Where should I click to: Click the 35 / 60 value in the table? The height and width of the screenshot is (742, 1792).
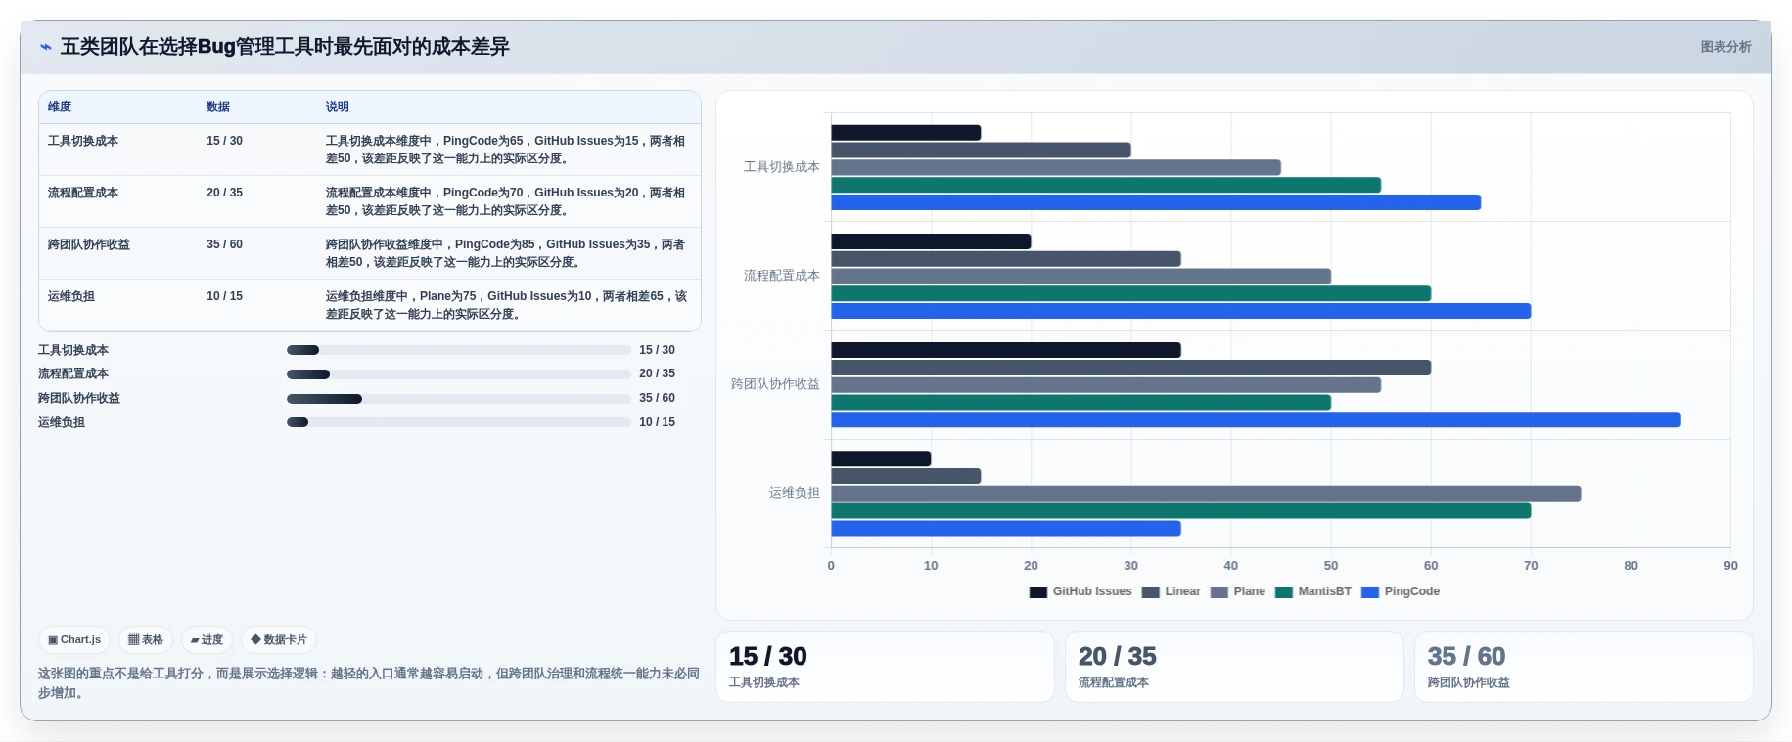224,244
